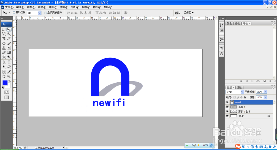The image size is (277, 150).
Task: Change screen mode button in toolbox
Action: 7,97
